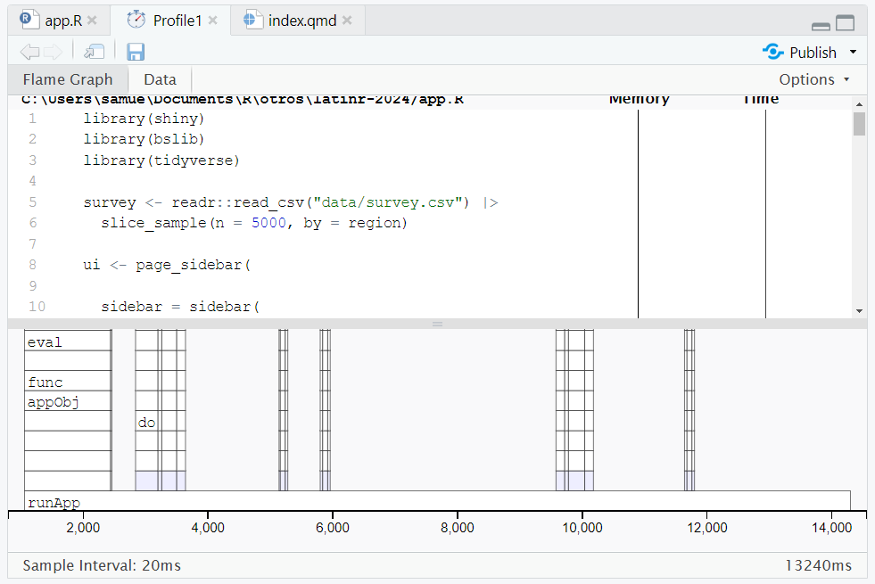875x584 pixels.
Task: Click the forward navigation arrow icon
Action: coord(53,52)
